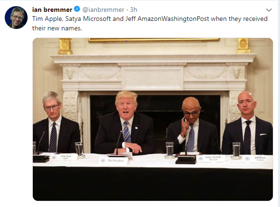Open Ian Bremmer's profile avatar

tap(16, 17)
